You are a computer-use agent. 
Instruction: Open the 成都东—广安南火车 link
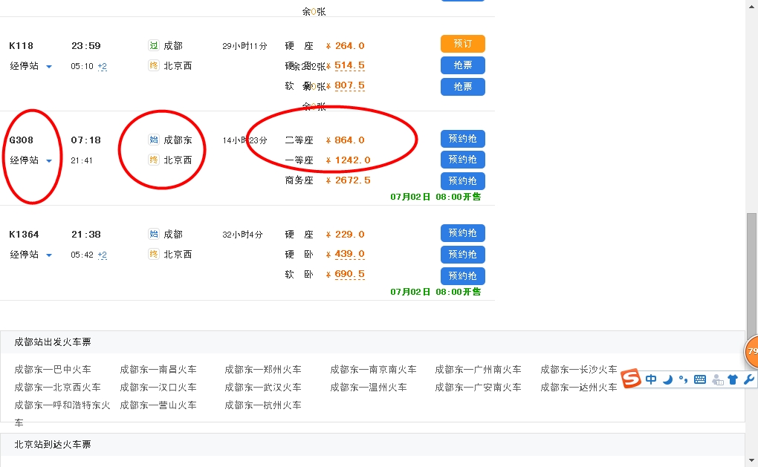tap(478, 388)
